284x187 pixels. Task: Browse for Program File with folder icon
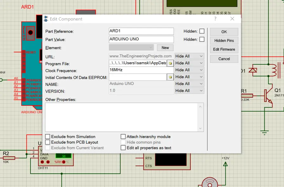(x=170, y=63)
